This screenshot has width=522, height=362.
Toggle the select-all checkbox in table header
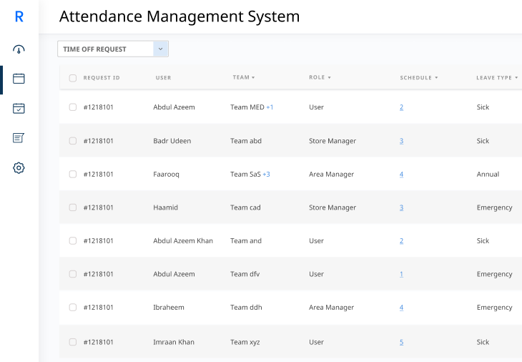point(72,78)
